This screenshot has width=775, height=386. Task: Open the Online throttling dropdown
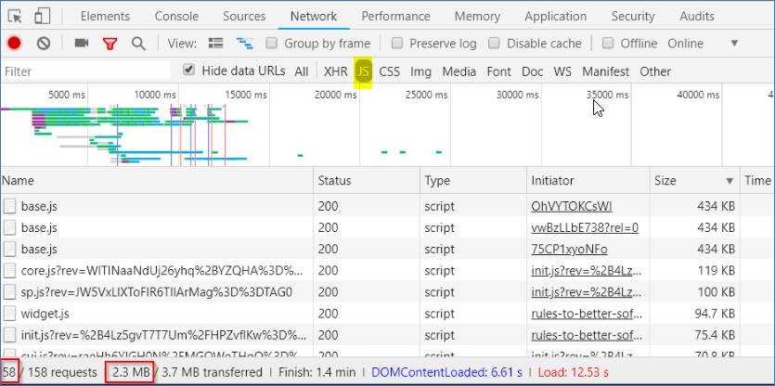click(701, 44)
